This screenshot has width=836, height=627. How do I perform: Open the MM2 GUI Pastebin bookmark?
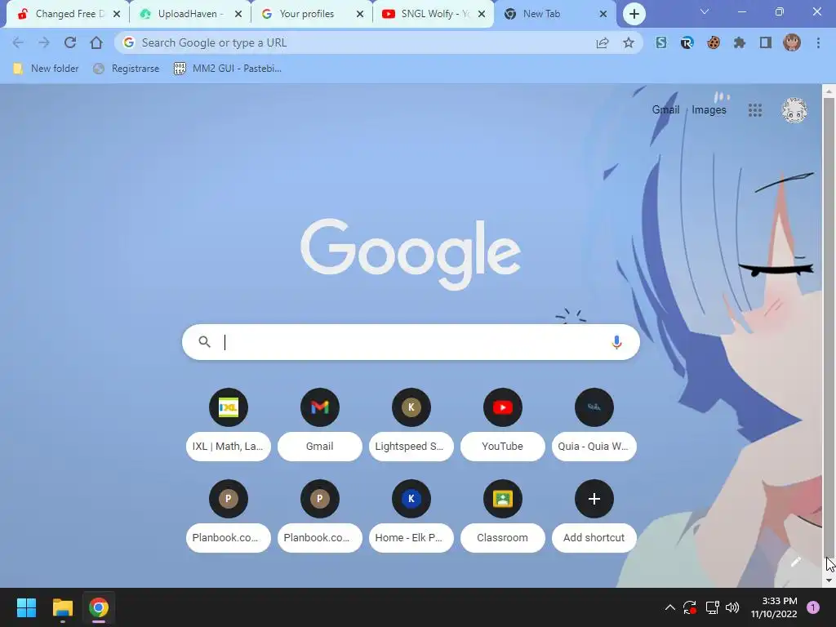pyautogui.click(x=229, y=69)
